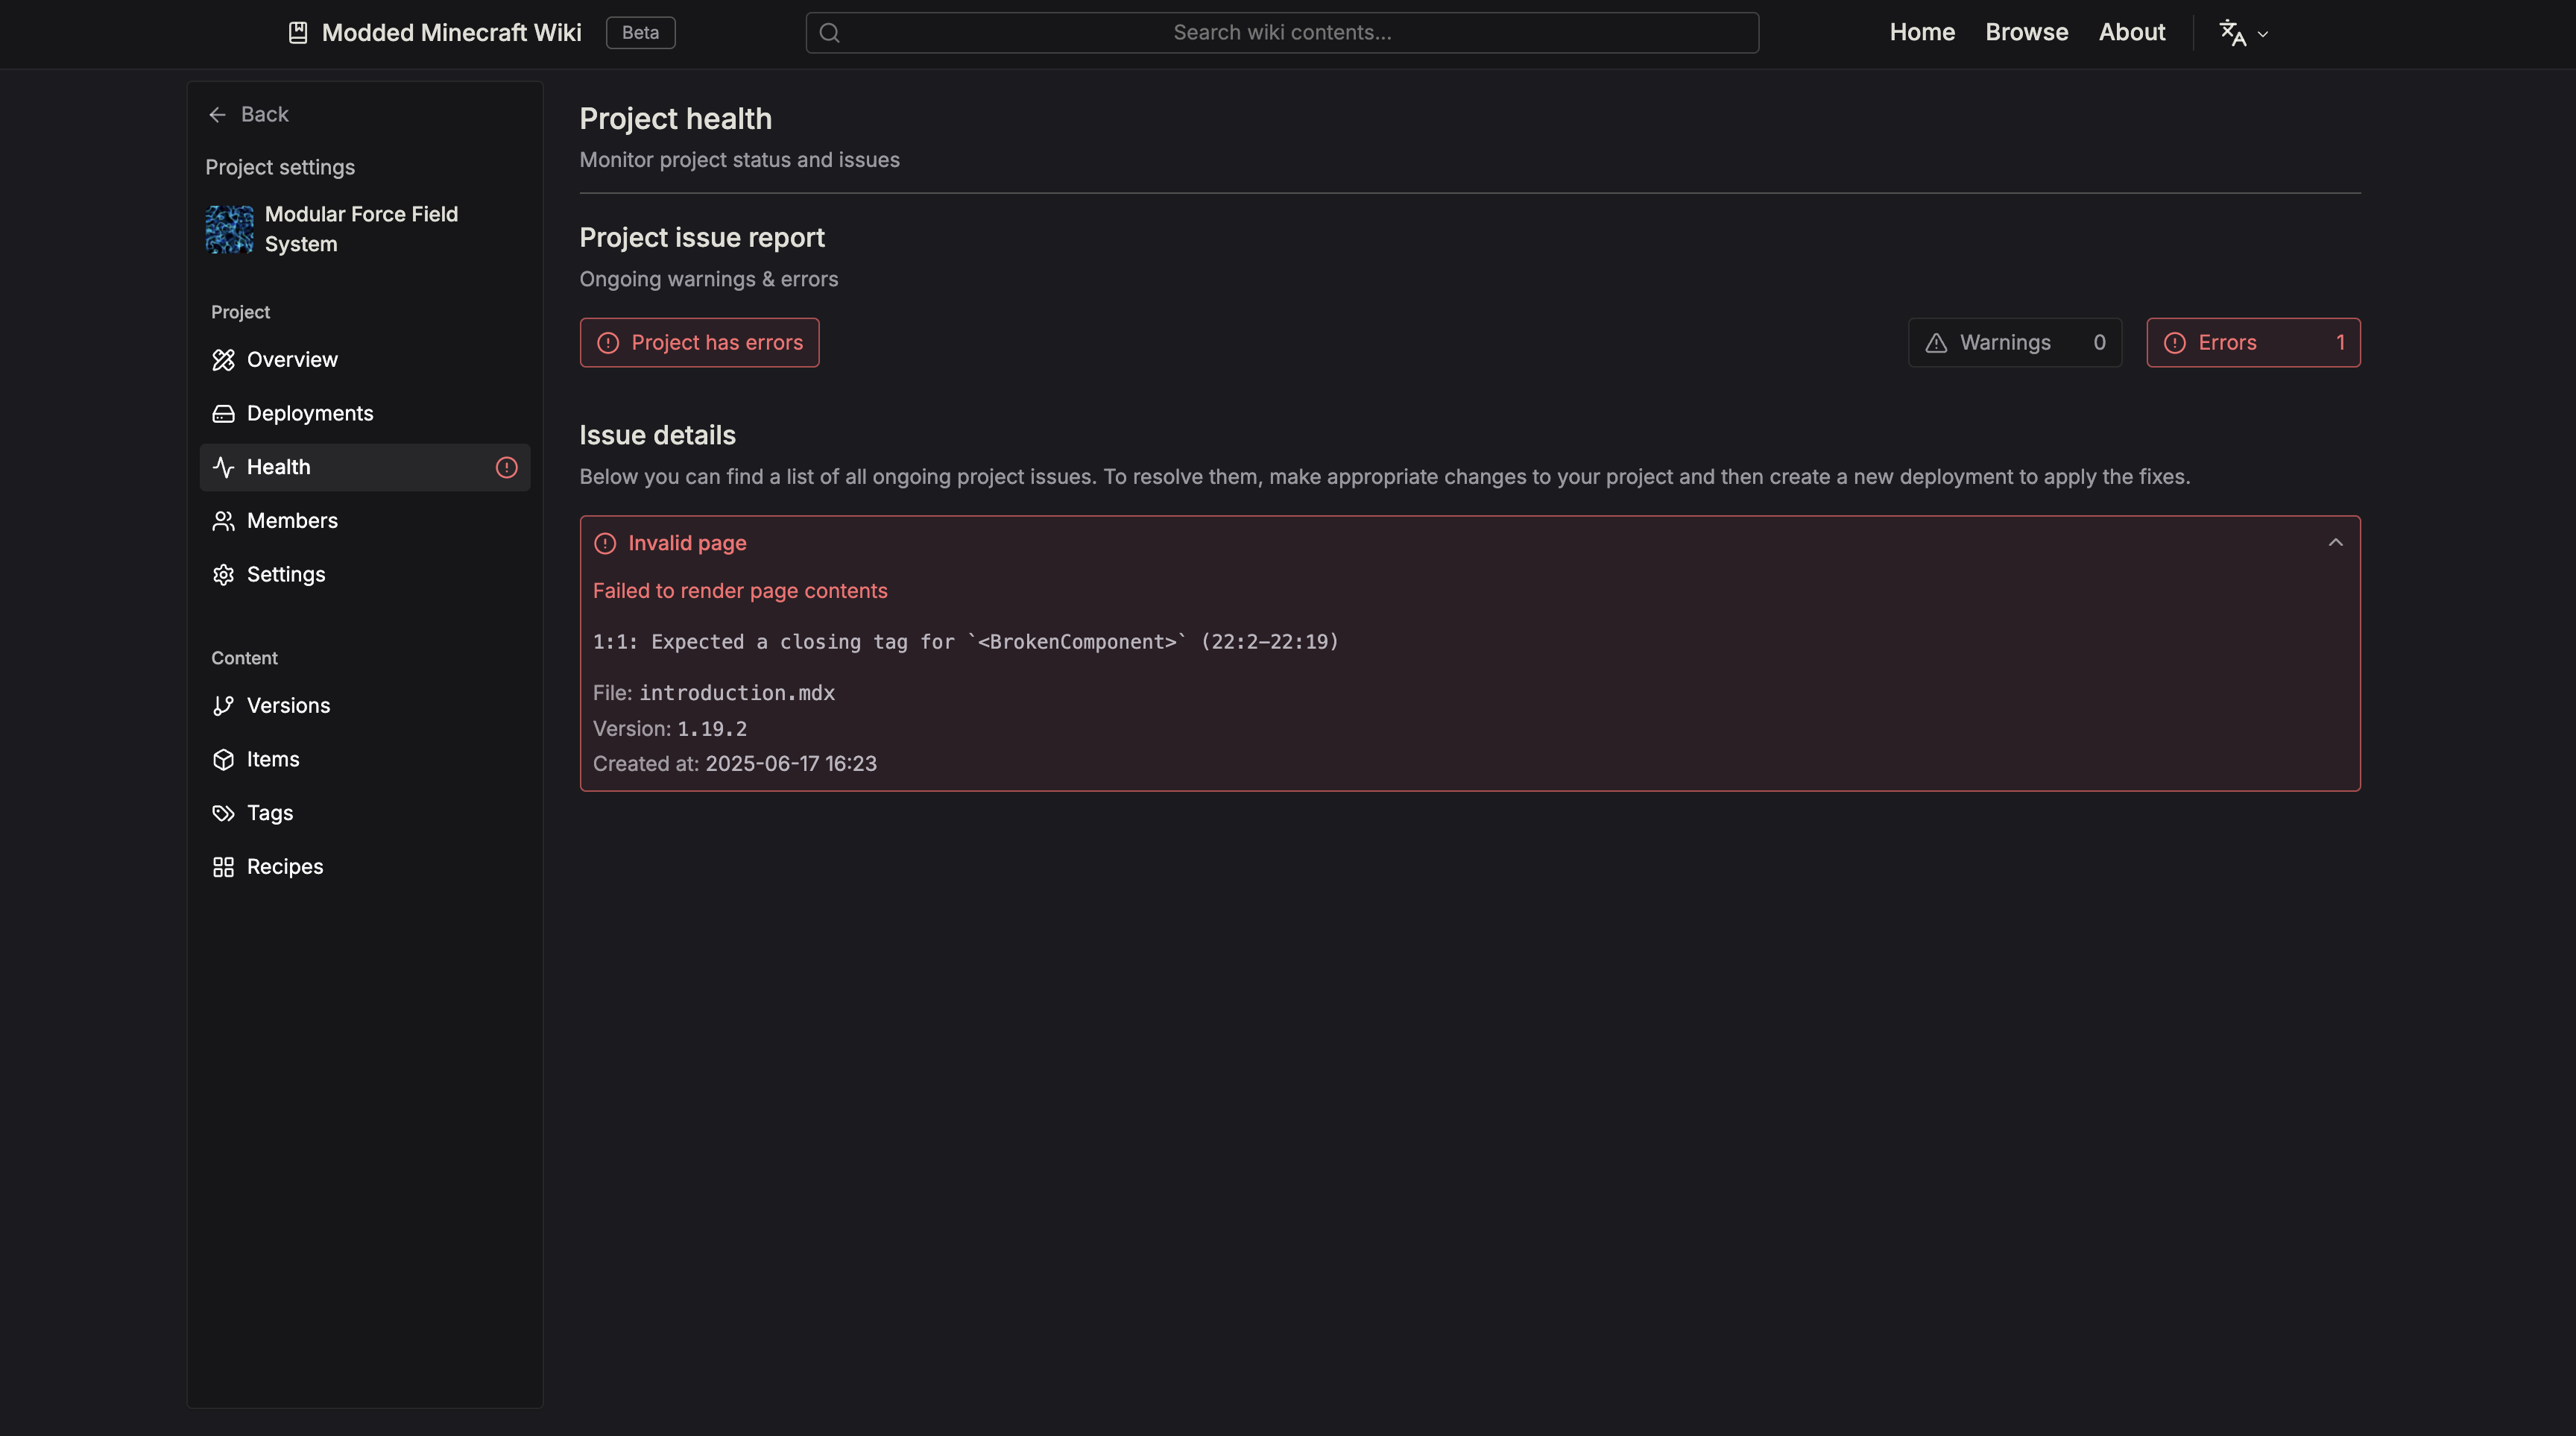Open Items via the cube icon
Viewport: 2576px width, 1436px height.
(x=223, y=759)
